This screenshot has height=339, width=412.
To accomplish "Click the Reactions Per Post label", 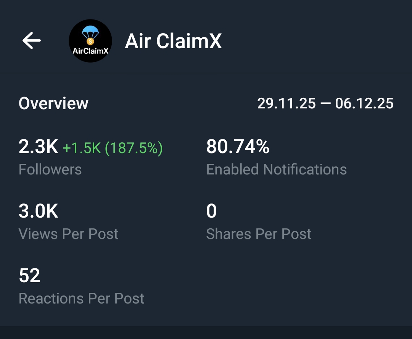I will coord(82,299).
